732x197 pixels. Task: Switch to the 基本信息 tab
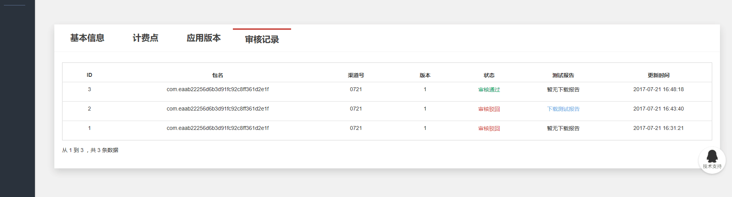(87, 38)
